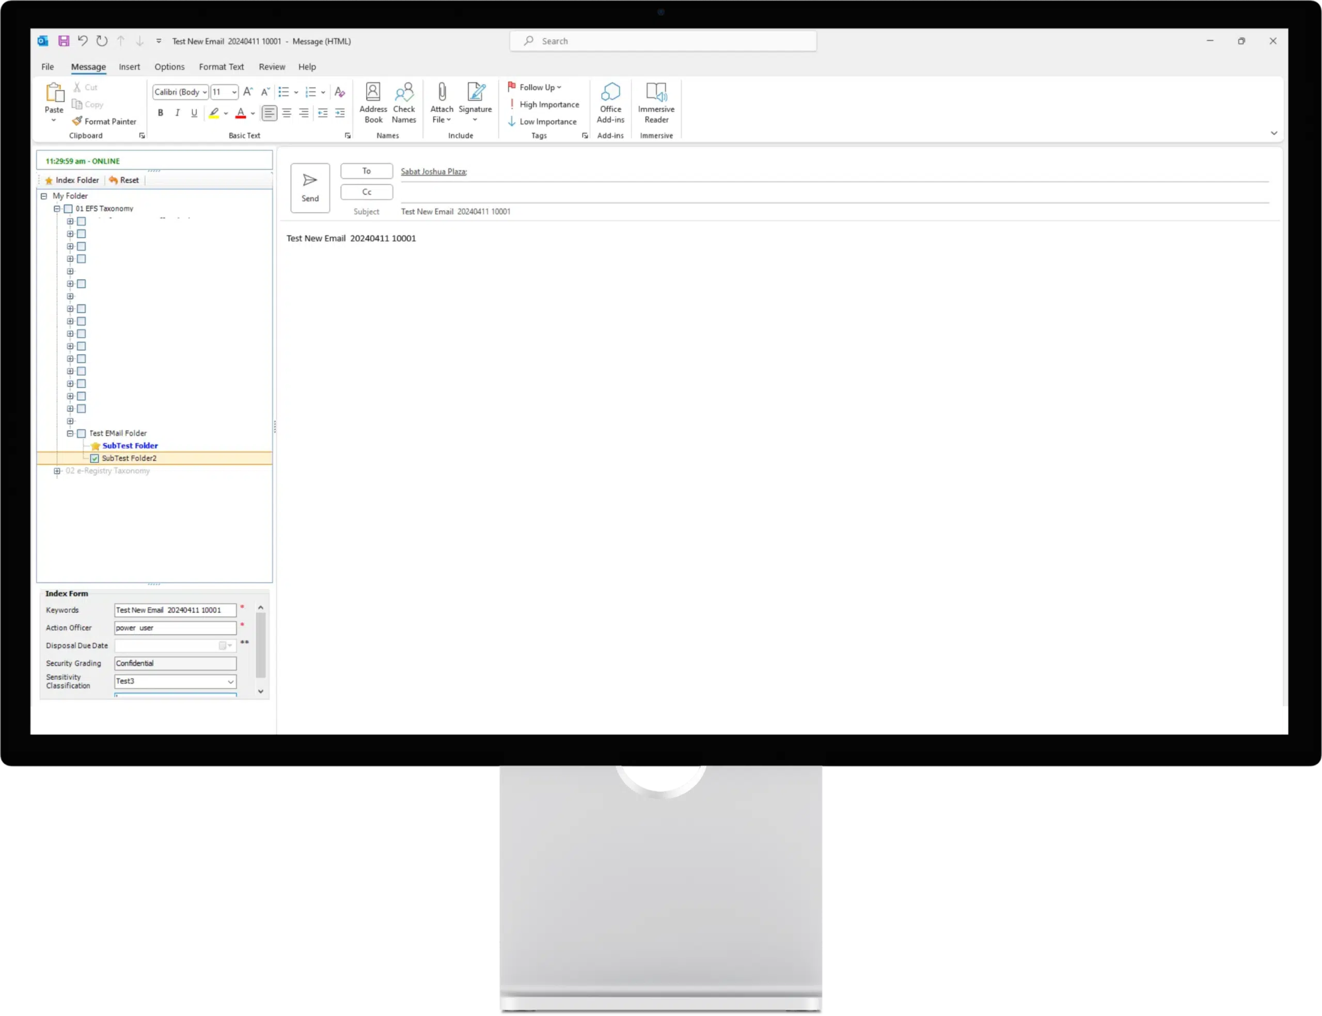Launch Immersive Reader
The width and height of the screenshot is (1322, 1016).
[x=656, y=103]
